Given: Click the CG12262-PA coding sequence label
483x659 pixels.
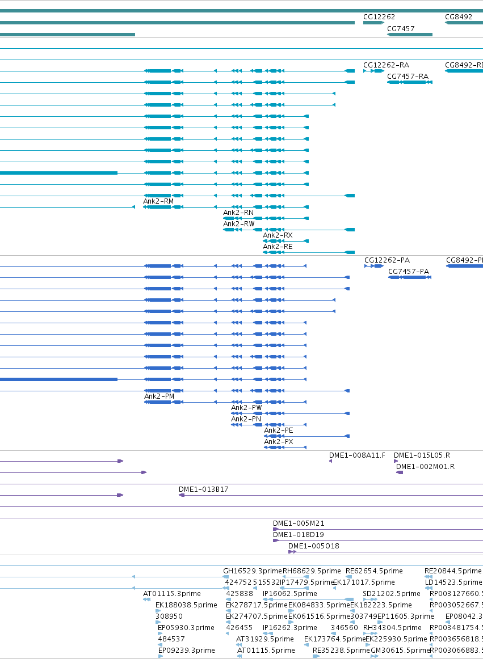Looking at the screenshot, I should [x=387, y=260].
